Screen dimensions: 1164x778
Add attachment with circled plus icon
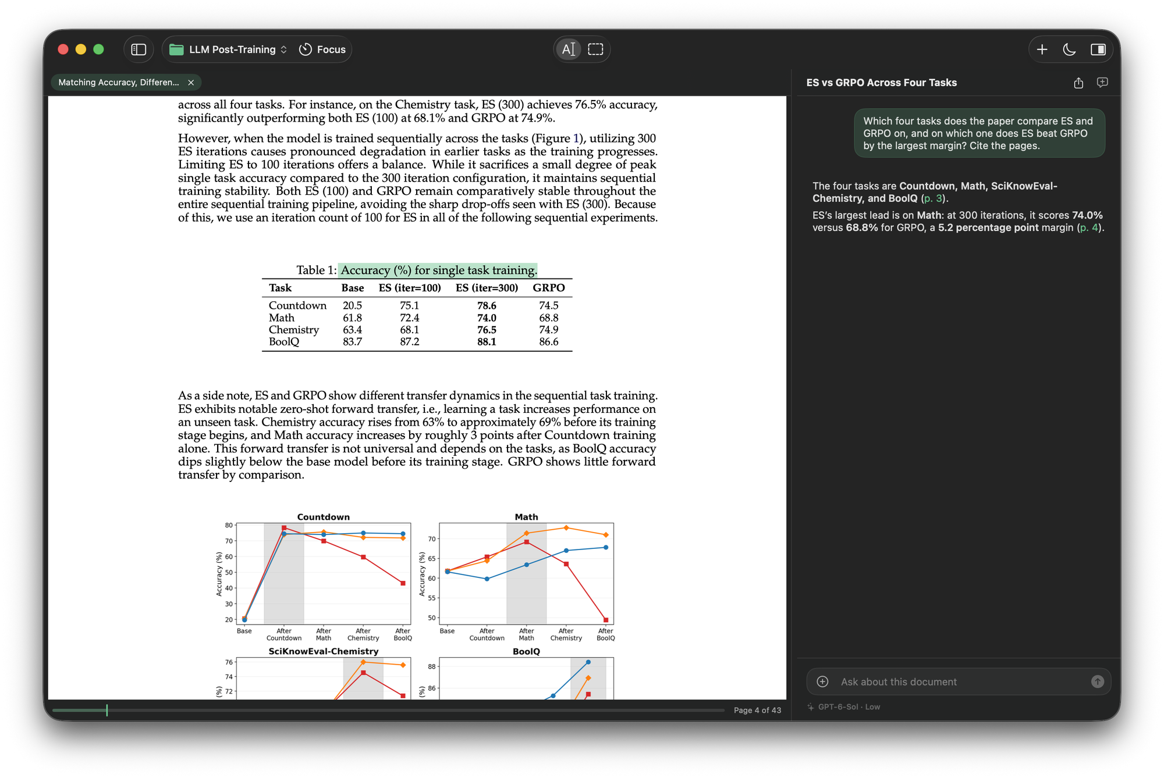point(822,681)
